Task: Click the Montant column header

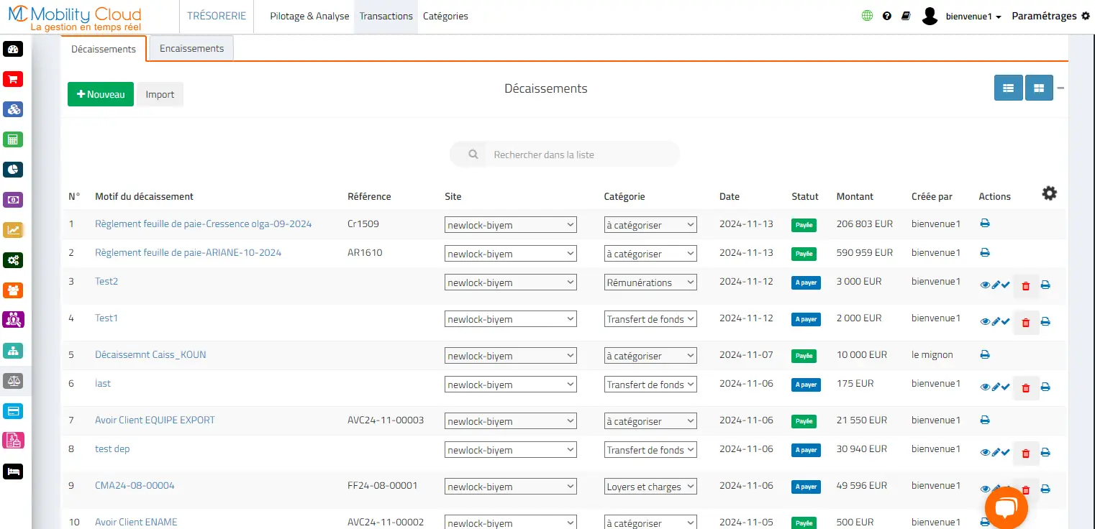Action: point(855,196)
